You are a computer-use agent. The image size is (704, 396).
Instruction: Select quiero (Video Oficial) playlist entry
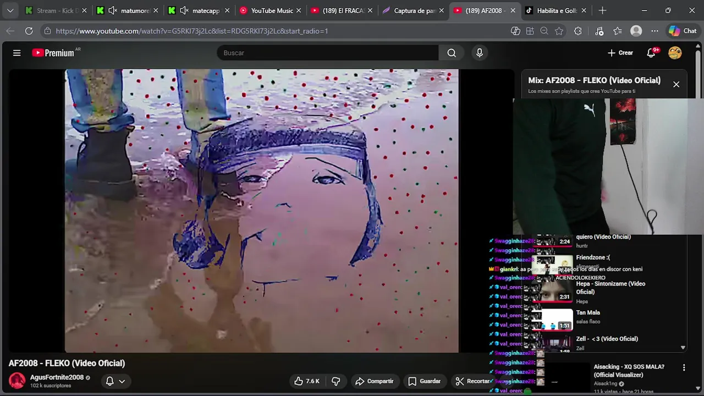tap(603, 237)
